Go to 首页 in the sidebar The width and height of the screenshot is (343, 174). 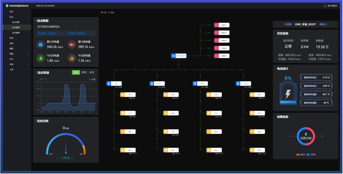pyautogui.click(x=11, y=12)
